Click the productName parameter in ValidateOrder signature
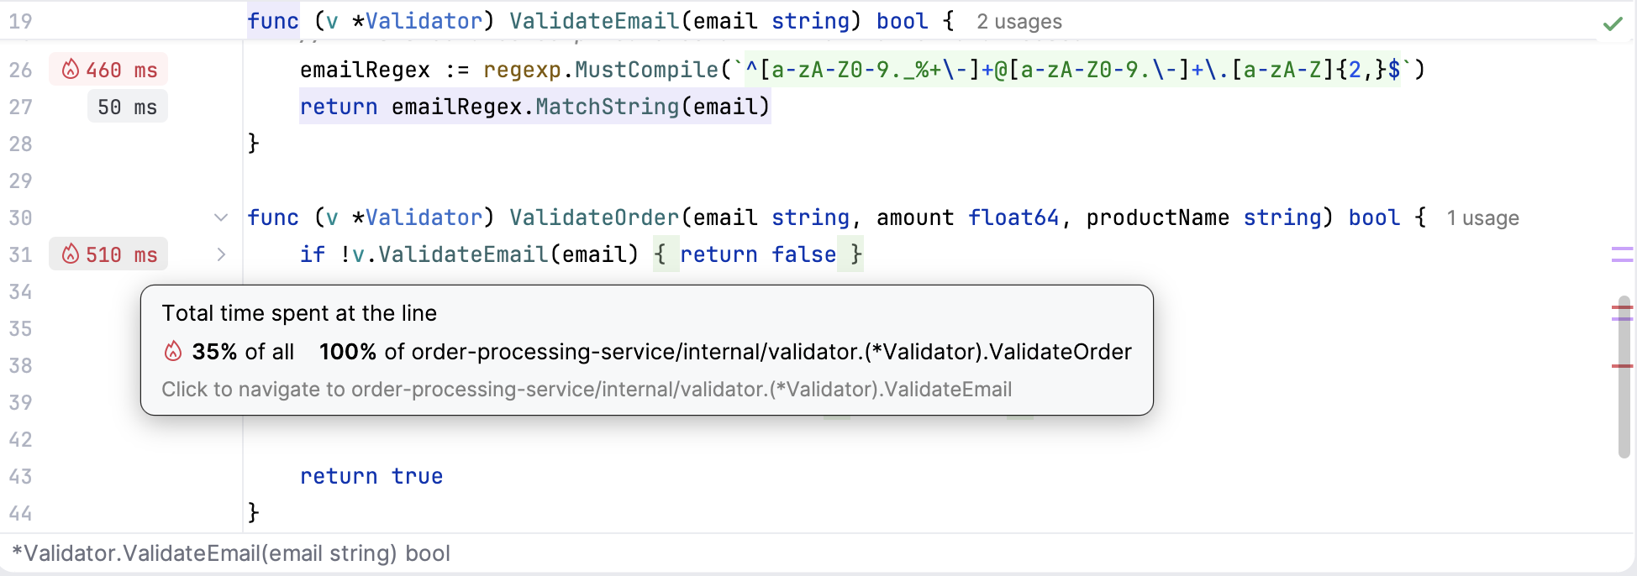This screenshot has width=1637, height=576. pyautogui.click(x=1157, y=217)
